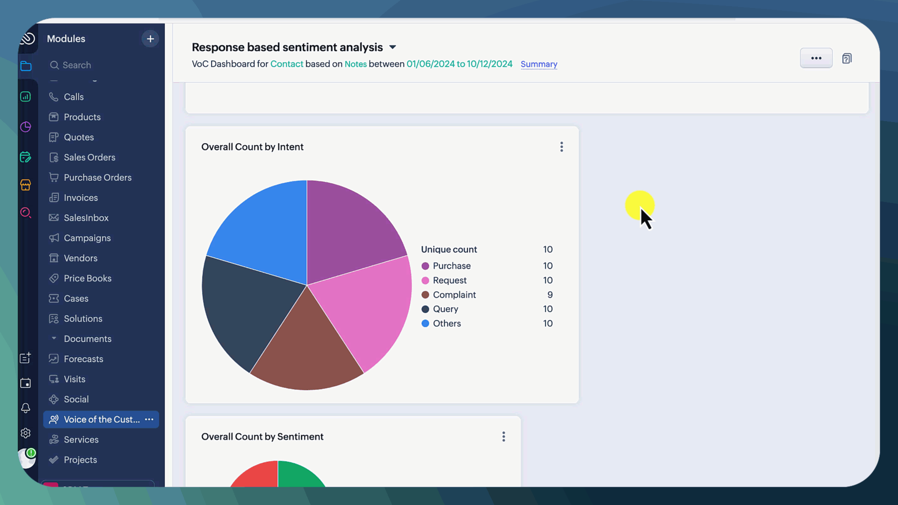The width and height of the screenshot is (898, 505).
Task: Open the setup gear icon in left rail
Action: point(26,433)
